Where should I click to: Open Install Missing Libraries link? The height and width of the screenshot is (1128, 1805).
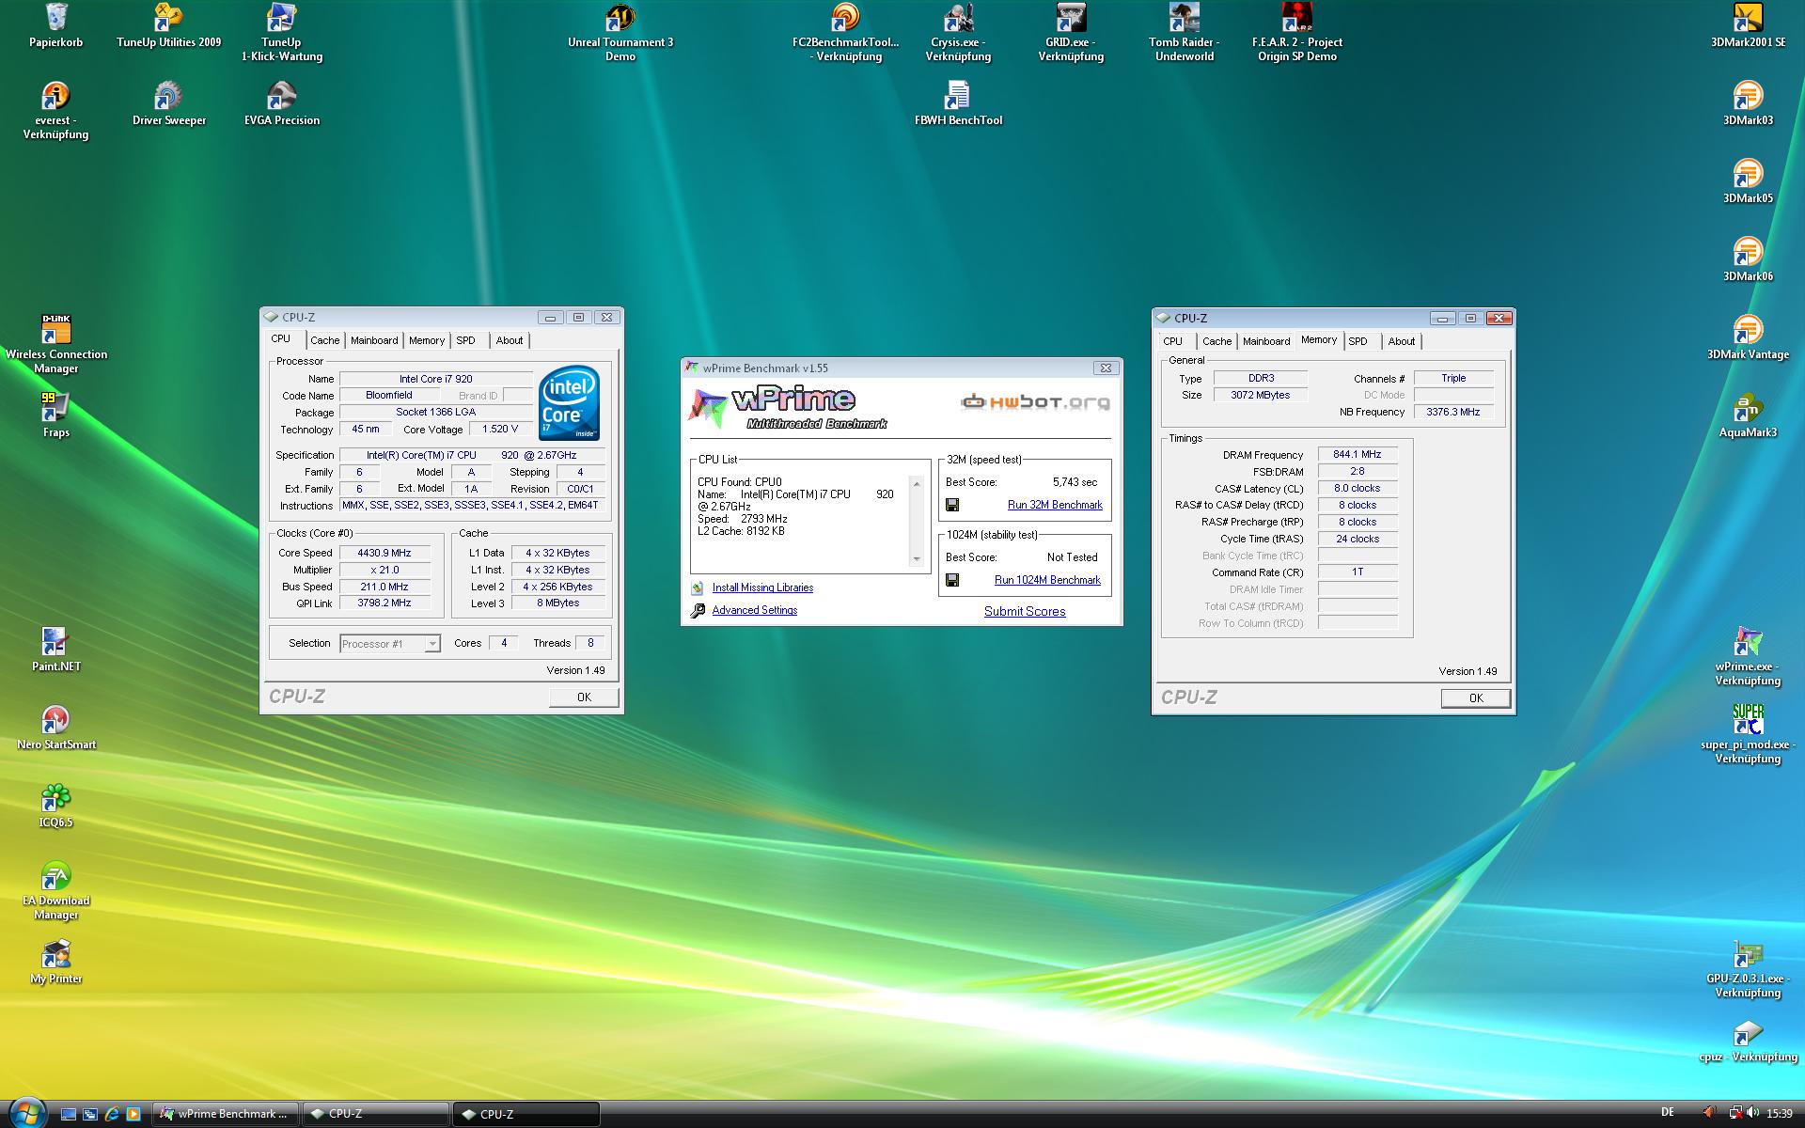click(762, 587)
